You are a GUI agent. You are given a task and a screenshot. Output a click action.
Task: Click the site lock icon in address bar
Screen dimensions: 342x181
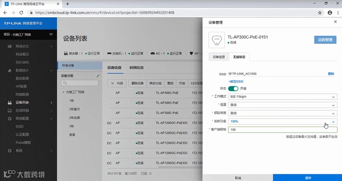coord(31,13)
